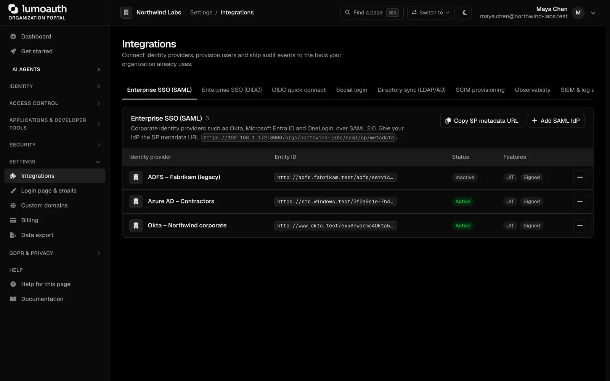This screenshot has height=381, width=610.
Task: Switch to Observability tab
Action: pyautogui.click(x=533, y=90)
